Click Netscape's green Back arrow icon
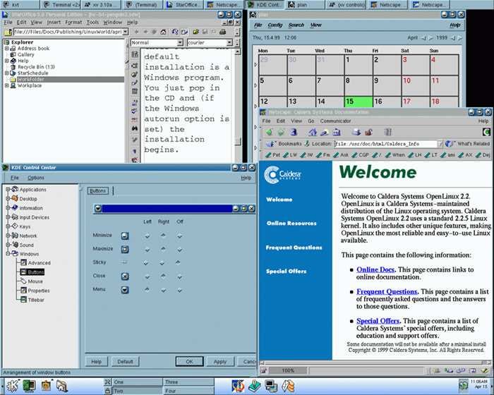Screen dimensions: 494x395 pos(269,132)
